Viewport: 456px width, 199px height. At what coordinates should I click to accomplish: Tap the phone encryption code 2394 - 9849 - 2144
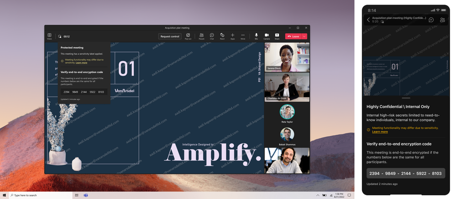coord(405,173)
